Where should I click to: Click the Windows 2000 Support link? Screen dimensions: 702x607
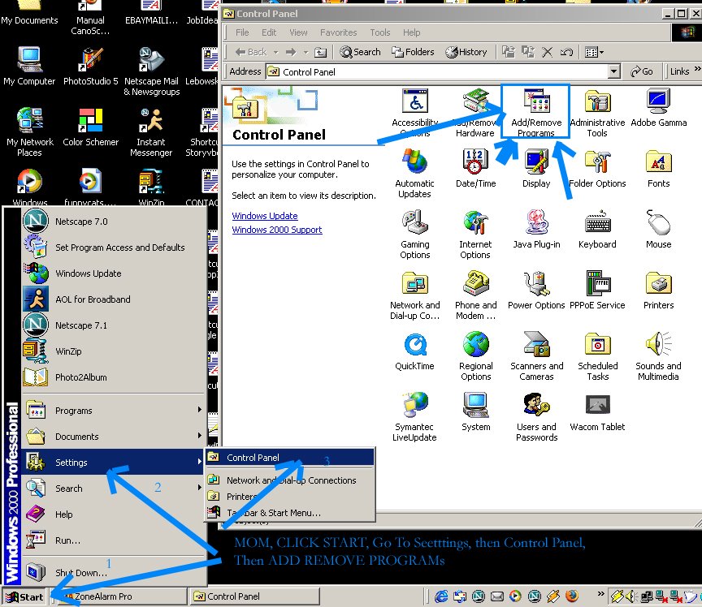(277, 230)
